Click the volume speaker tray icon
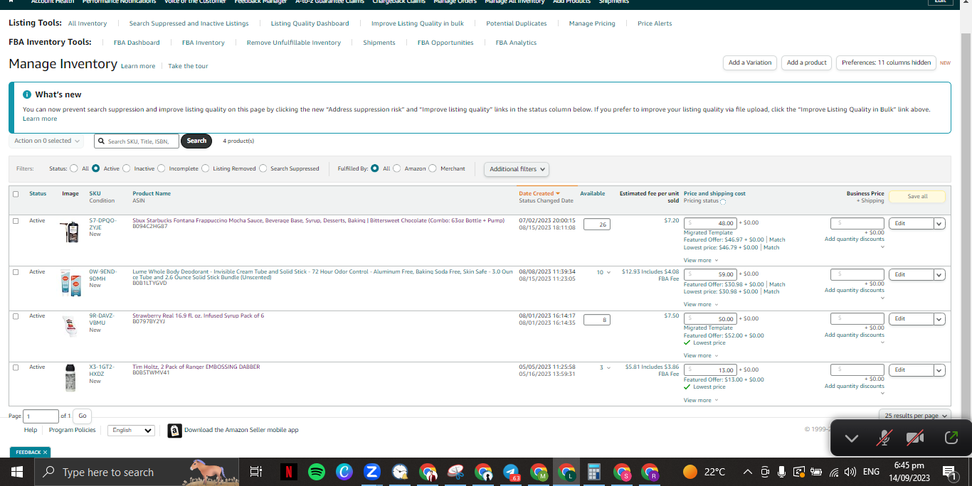972x486 pixels. pos(850,472)
